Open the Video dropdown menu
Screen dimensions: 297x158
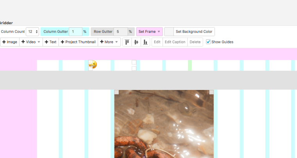click(31, 42)
